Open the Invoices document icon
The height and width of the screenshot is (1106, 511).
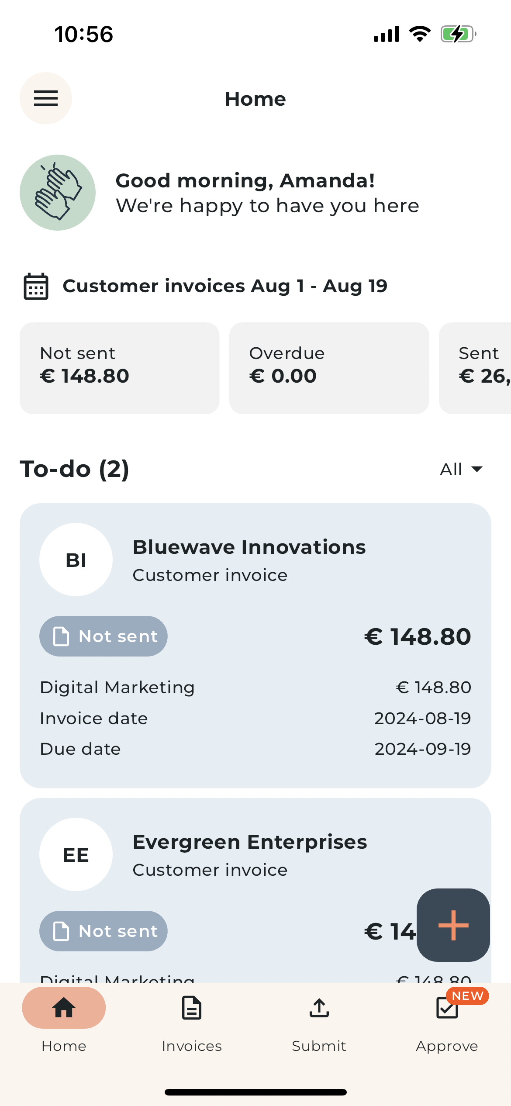coord(191,1008)
